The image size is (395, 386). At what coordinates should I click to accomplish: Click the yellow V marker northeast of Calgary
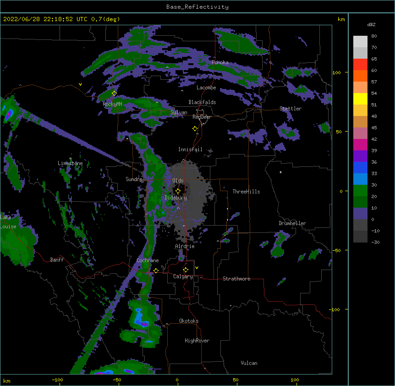coord(197,268)
